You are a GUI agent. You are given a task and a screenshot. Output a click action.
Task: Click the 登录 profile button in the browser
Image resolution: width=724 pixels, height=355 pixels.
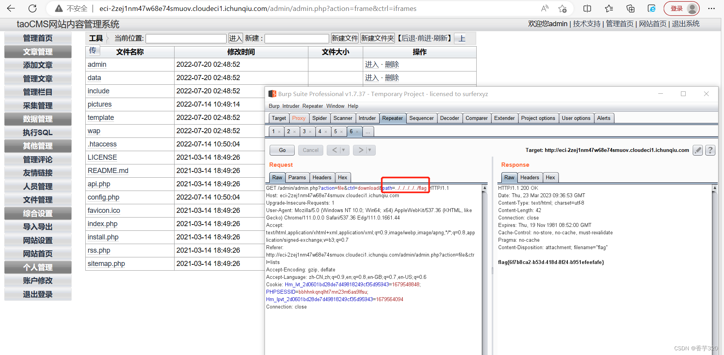[681, 8]
